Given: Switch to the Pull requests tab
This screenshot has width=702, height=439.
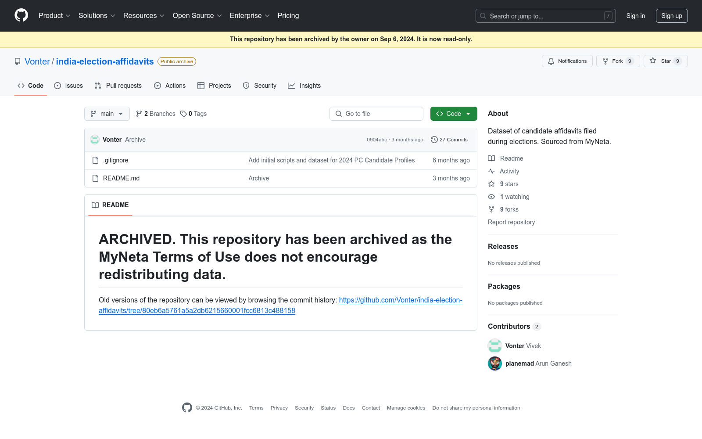Looking at the screenshot, I should 118,86.
